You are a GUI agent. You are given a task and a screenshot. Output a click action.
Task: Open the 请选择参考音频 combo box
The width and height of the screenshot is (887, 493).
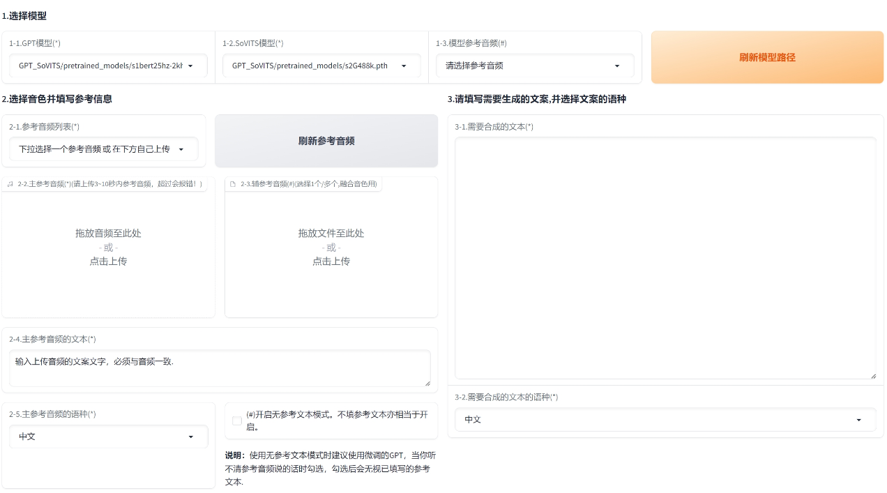pos(535,66)
